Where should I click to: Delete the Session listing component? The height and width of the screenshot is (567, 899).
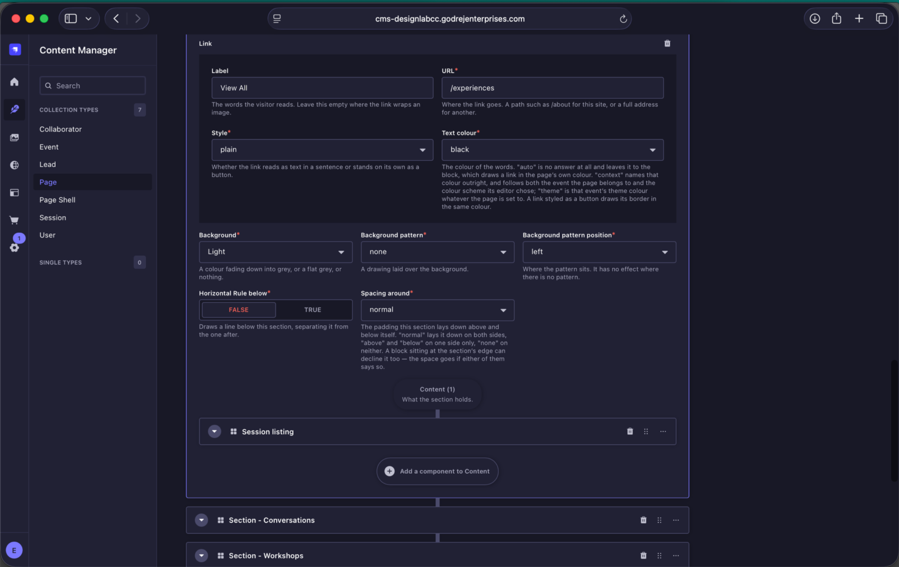[x=630, y=431]
